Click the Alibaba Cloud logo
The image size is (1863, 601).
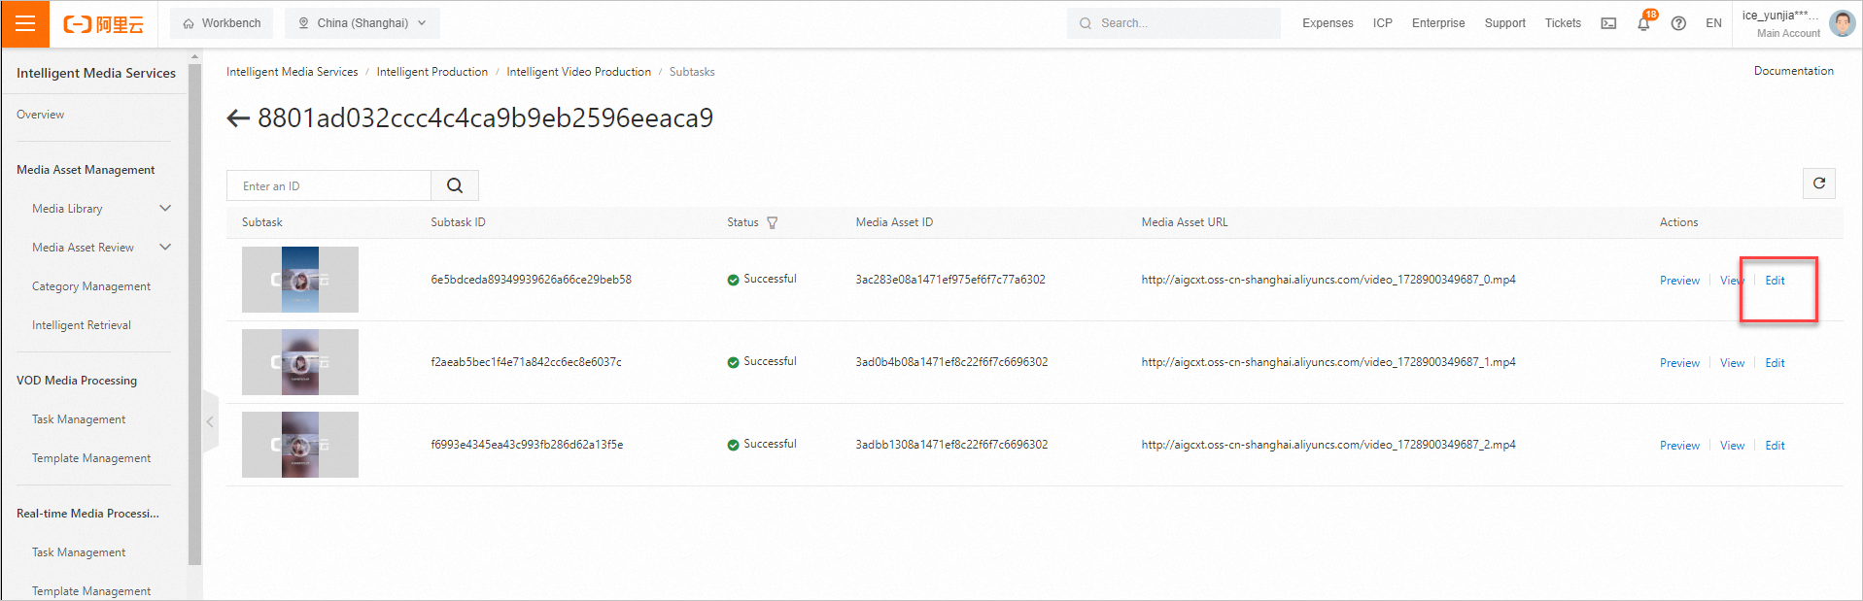point(103,24)
